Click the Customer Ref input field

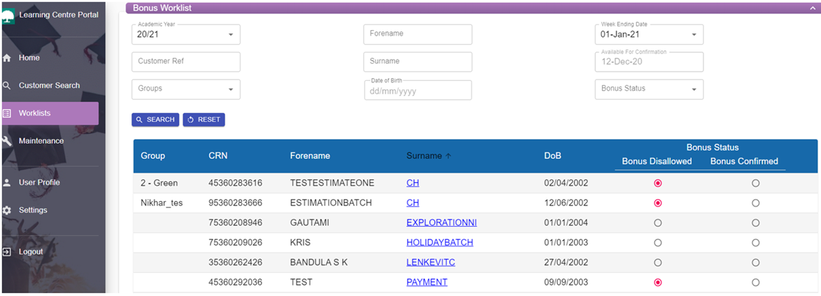(185, 61)
